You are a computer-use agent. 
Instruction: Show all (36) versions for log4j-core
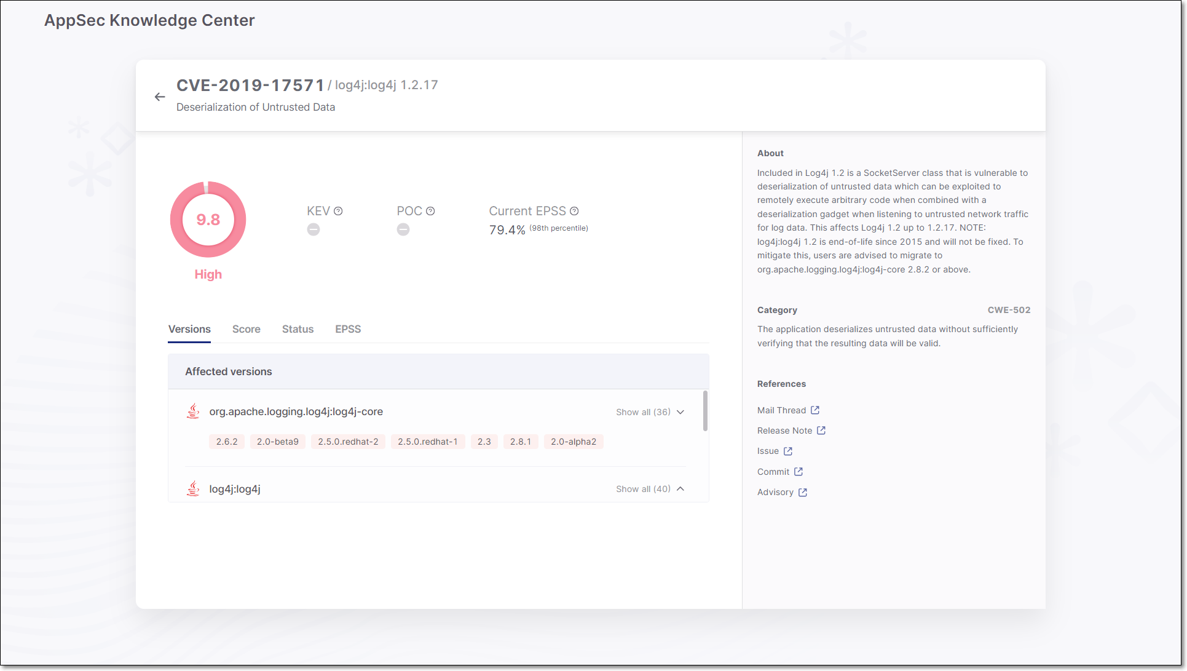pos(643,412)
